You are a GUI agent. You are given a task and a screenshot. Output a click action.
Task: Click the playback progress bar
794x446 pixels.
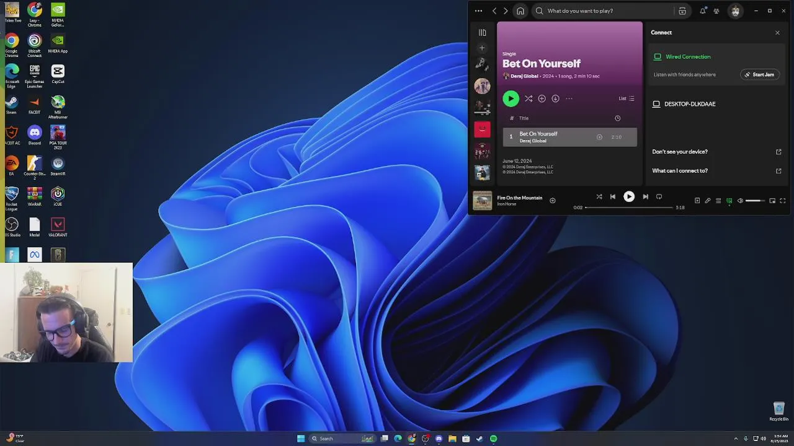(x=629, y=208)
